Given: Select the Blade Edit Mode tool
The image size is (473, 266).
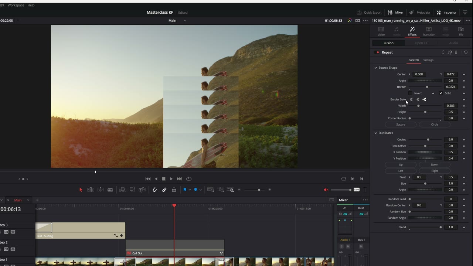Looking at the screenshot, I should click(x=110, y=190).
